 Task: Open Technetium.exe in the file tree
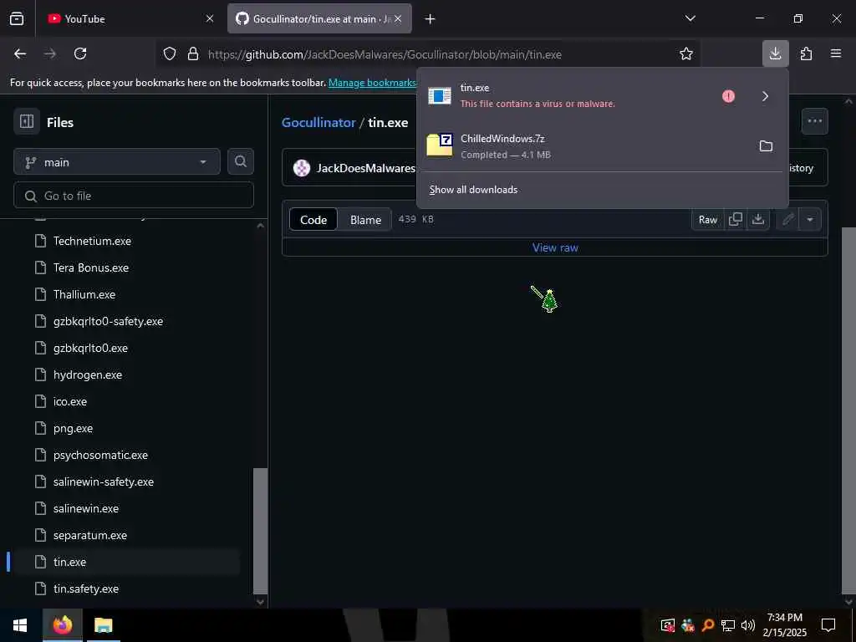(x=92, y=241)
